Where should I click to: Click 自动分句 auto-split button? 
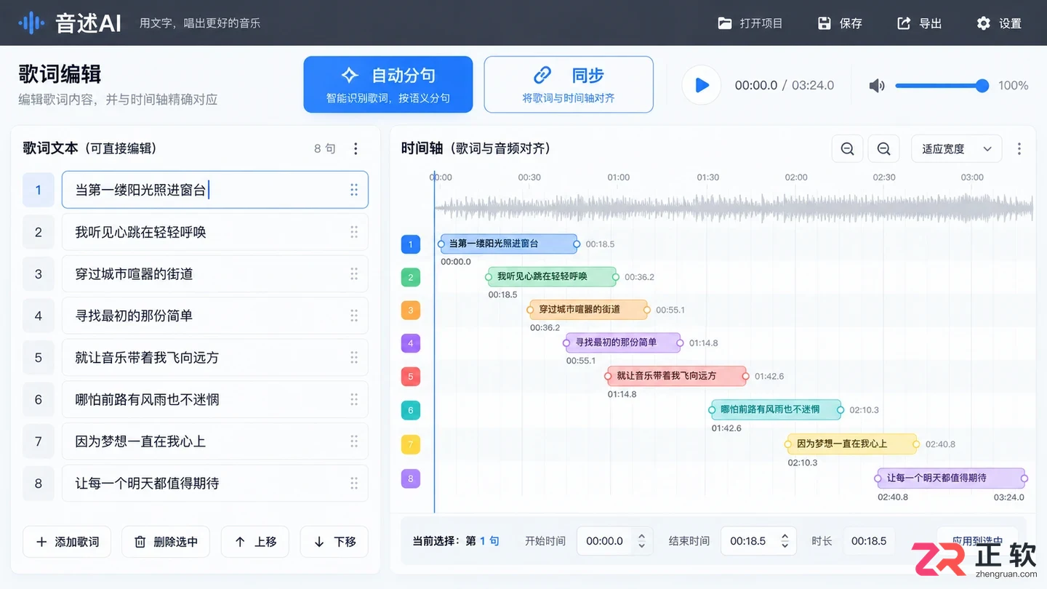[x=388, y=84]
